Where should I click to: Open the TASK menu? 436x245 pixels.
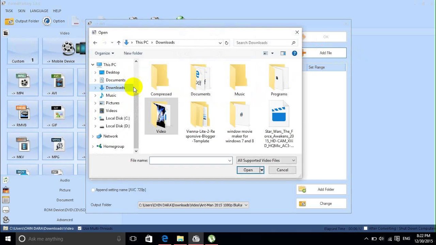point(9,11)
